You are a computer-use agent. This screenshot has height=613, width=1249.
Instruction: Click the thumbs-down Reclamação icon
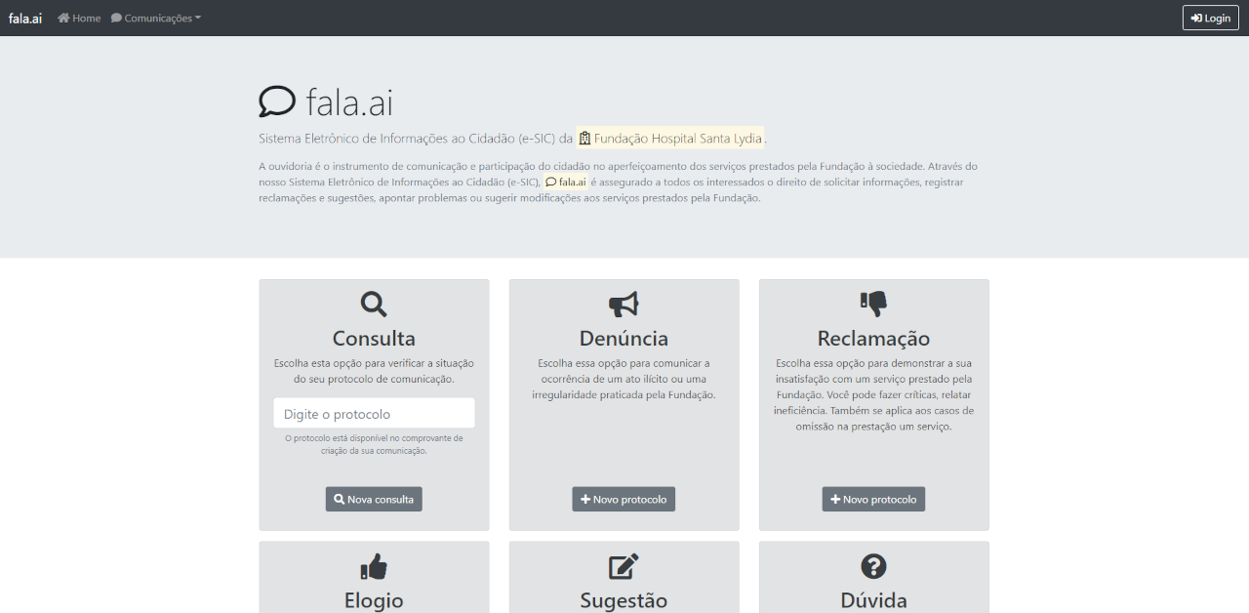873,305
